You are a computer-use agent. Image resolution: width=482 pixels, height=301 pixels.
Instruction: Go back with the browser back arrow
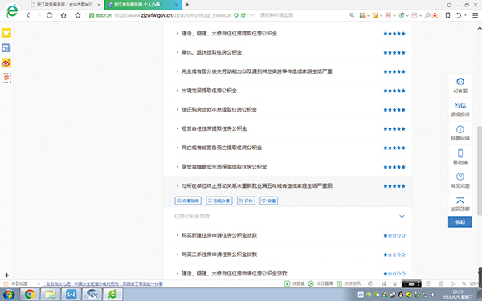(28, 15)
